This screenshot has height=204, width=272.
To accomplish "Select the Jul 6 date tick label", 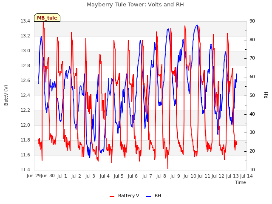I will click(133, 176).
